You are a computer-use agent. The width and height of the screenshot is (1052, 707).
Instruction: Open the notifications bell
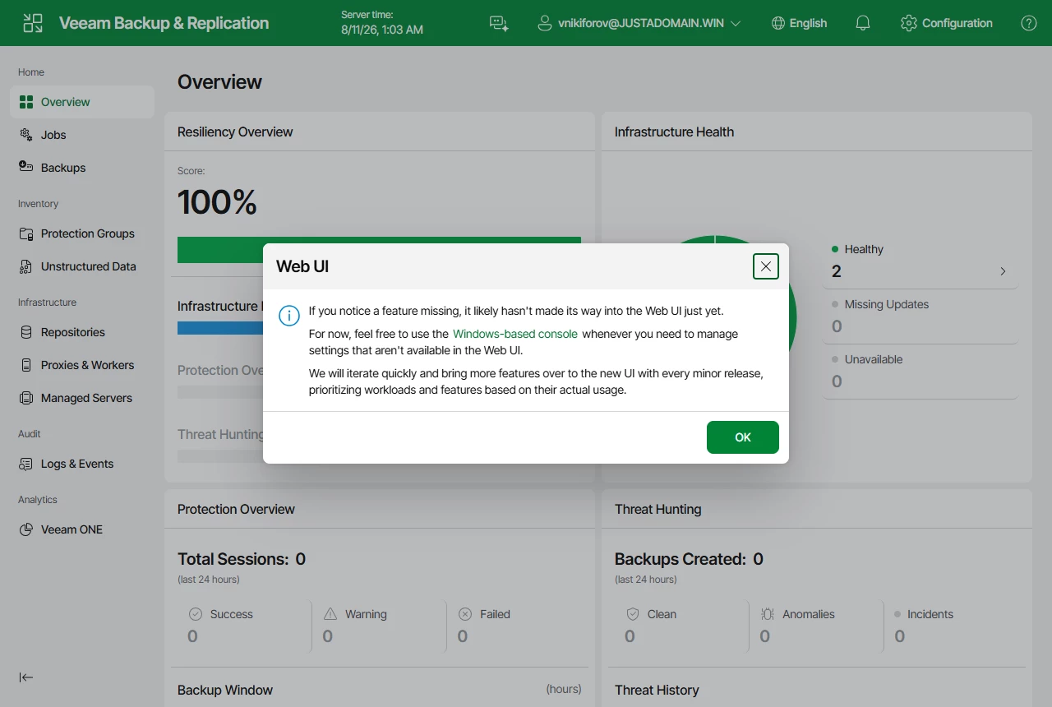tap(863, 23)
